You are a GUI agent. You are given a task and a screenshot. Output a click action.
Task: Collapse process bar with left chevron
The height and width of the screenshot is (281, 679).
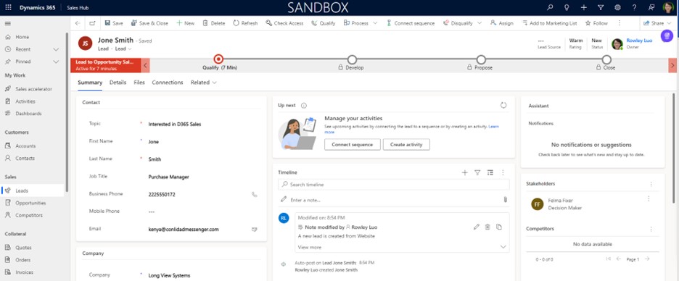coord(146,66)
